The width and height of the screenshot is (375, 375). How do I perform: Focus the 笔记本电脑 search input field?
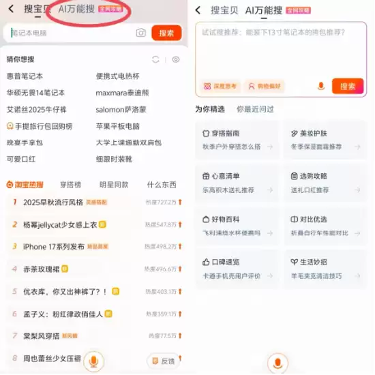coord(72,33)
